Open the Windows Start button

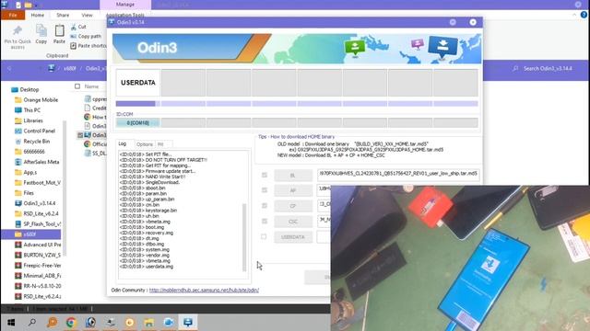coord(11,323)
